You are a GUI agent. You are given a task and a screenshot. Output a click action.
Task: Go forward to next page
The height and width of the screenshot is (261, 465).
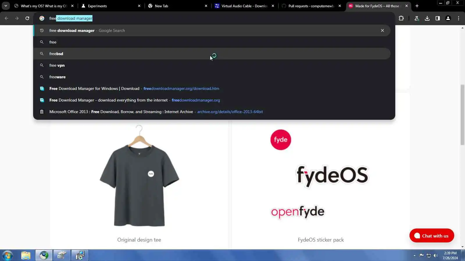(x=17, y=18)
